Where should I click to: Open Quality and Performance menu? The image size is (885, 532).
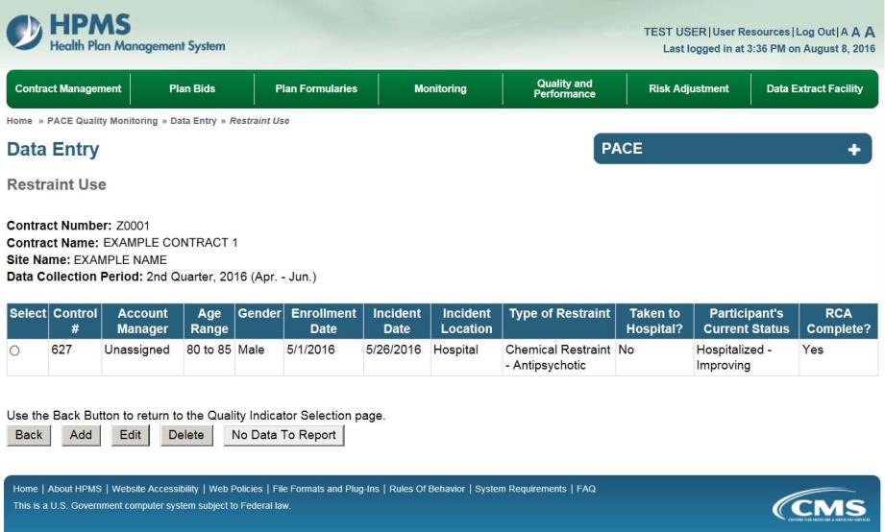[x=564, y=88]
